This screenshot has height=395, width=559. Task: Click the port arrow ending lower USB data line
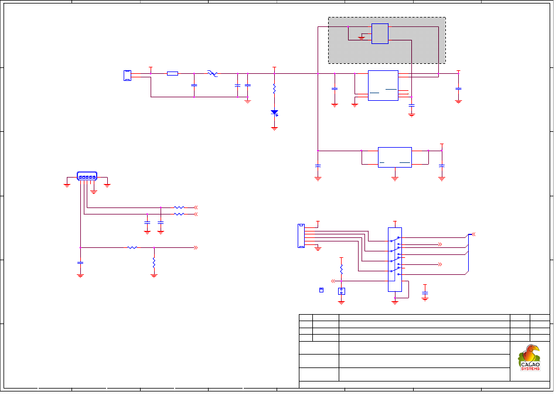(196, 214)
